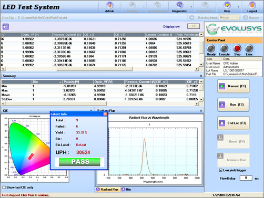Click the Help star icon
This screenshot has height=198, width=264.
coord(227,5)
